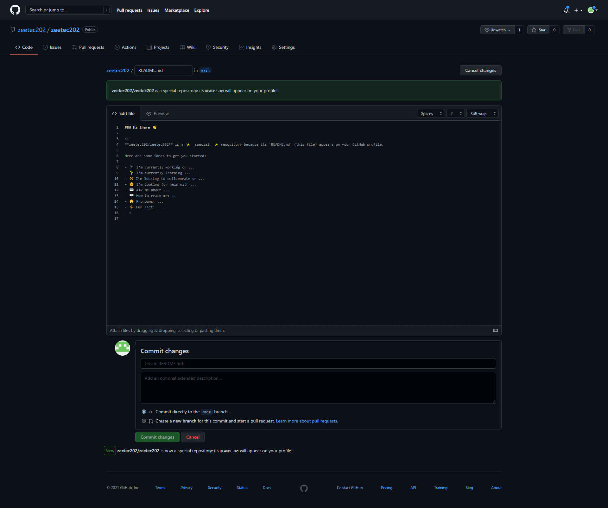This screenshot has height=508, width=608.
Task: Open the notifications bell
Action: pyautogui.click(x=566, y=10)
